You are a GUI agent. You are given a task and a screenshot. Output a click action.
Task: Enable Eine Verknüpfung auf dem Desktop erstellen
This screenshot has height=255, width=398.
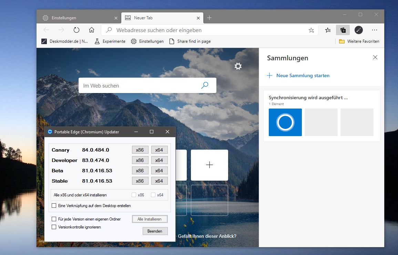tap(54, 205)
